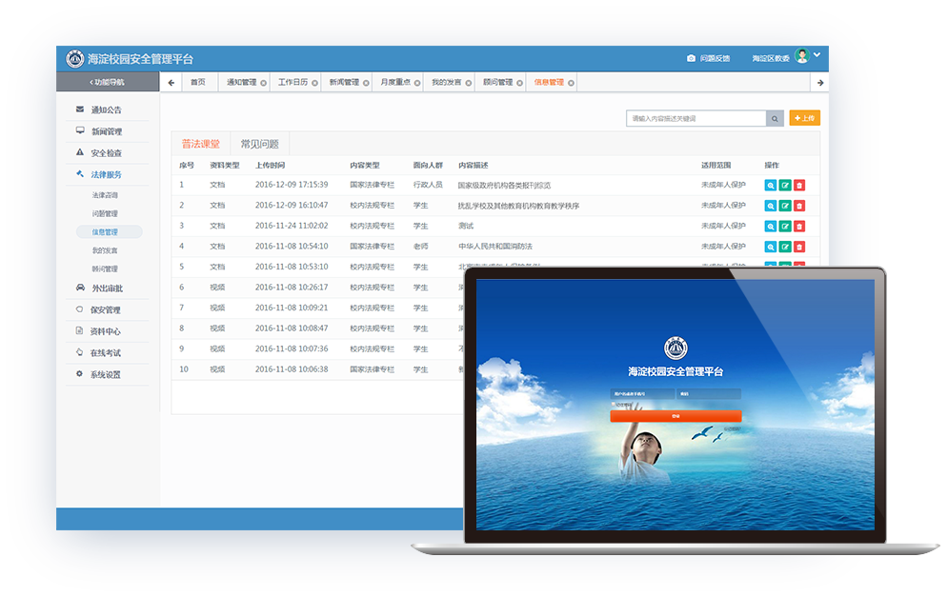Click the green edit icon in row 2
Viewport: 948px width, 597px height.
(x=785, y=206)
